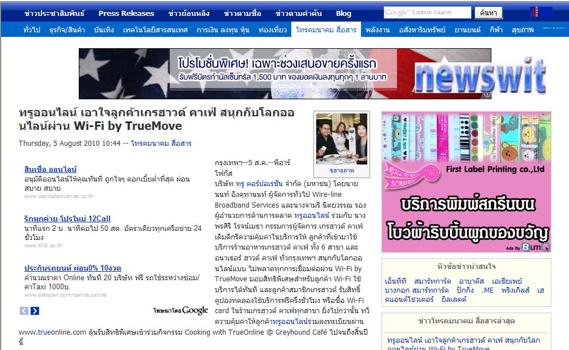Click the เอ็นทีที topic link

pos(396,281)
